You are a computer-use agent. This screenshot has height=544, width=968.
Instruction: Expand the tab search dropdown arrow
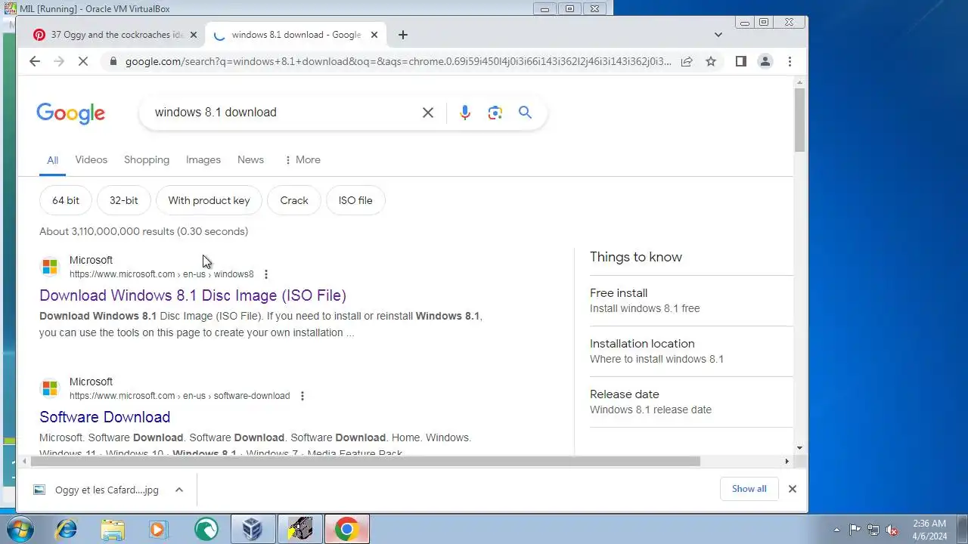pos(718,35)
